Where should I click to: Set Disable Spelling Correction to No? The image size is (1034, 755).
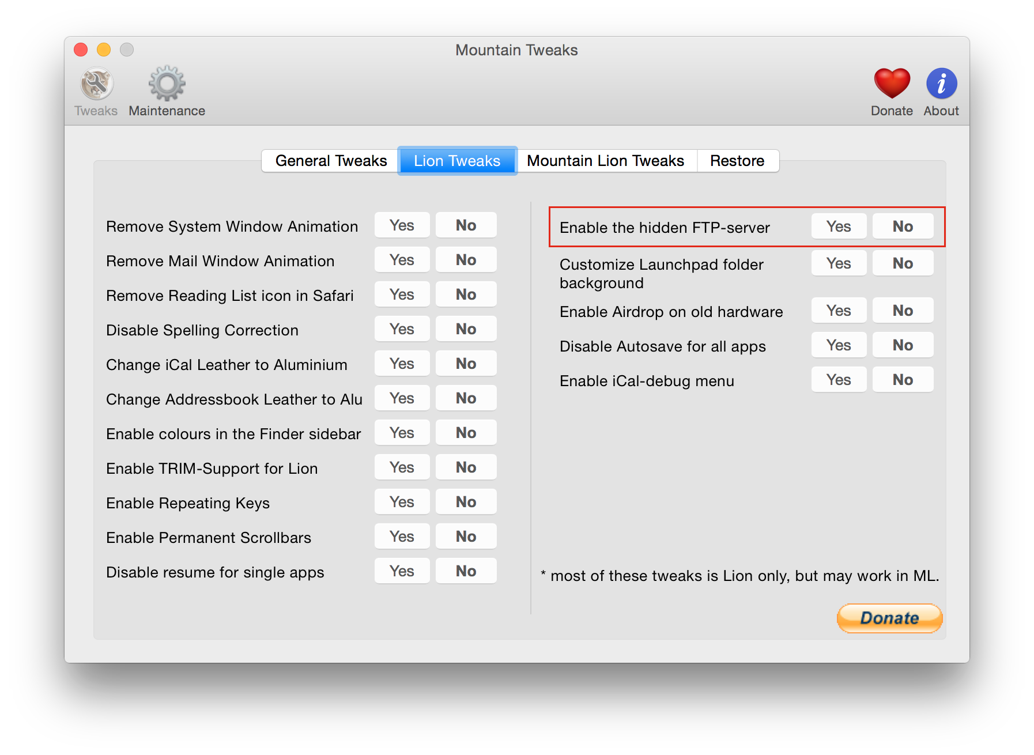point(466,329)
